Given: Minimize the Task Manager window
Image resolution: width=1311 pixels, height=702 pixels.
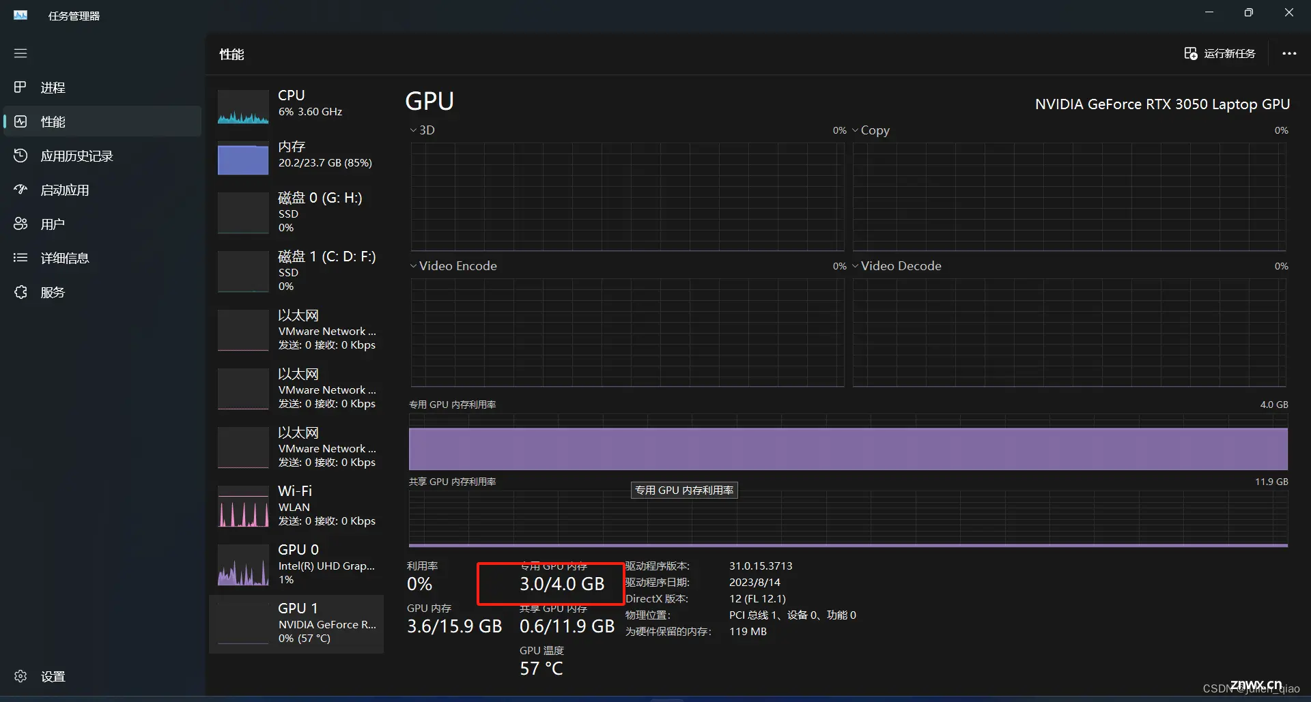Looking at the screenshot, I should 1209,12.
